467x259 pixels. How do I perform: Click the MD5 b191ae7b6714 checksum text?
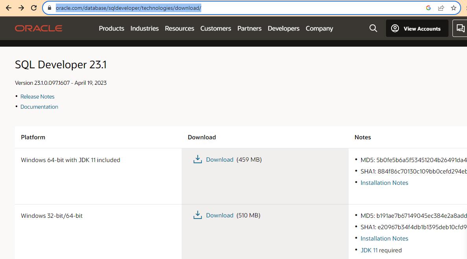tap(414, 216)
